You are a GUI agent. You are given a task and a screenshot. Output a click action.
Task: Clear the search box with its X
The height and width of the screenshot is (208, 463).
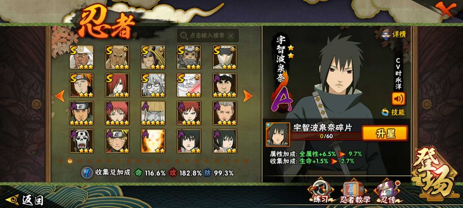pos(231,36)
